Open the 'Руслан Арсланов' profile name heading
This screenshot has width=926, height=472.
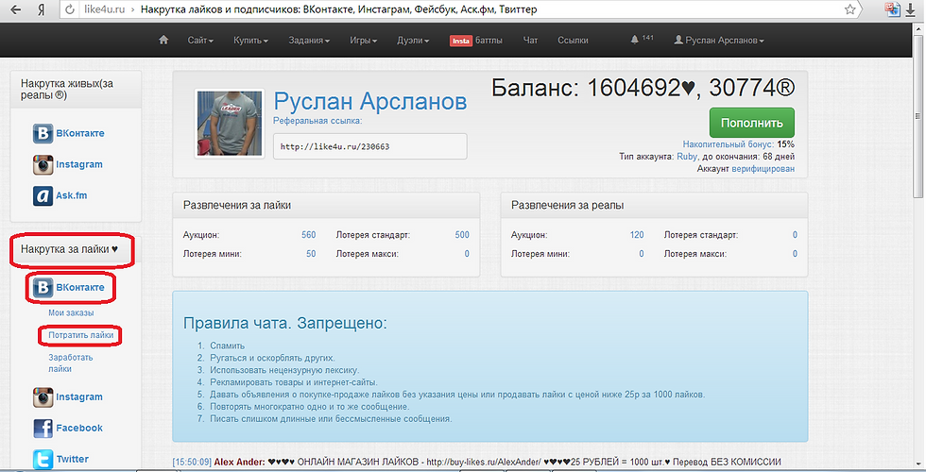pos(370,102)
